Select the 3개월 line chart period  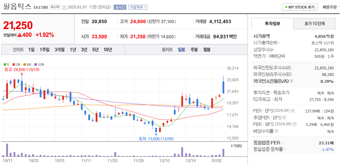(x=60, y=50)
